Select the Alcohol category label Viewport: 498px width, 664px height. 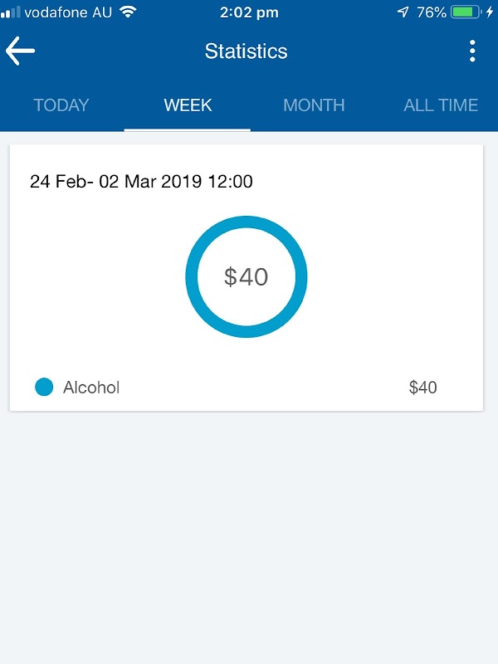(91, 387)
